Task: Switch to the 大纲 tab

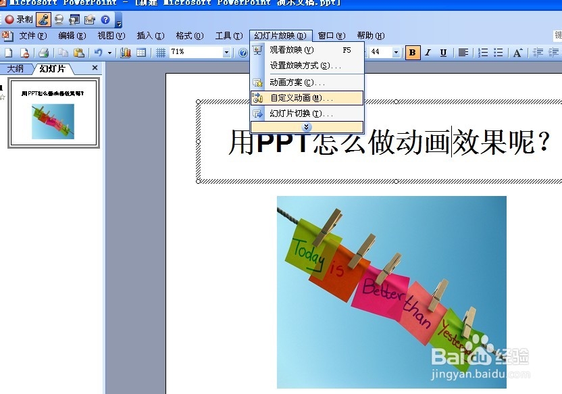Action: point(16,68)
